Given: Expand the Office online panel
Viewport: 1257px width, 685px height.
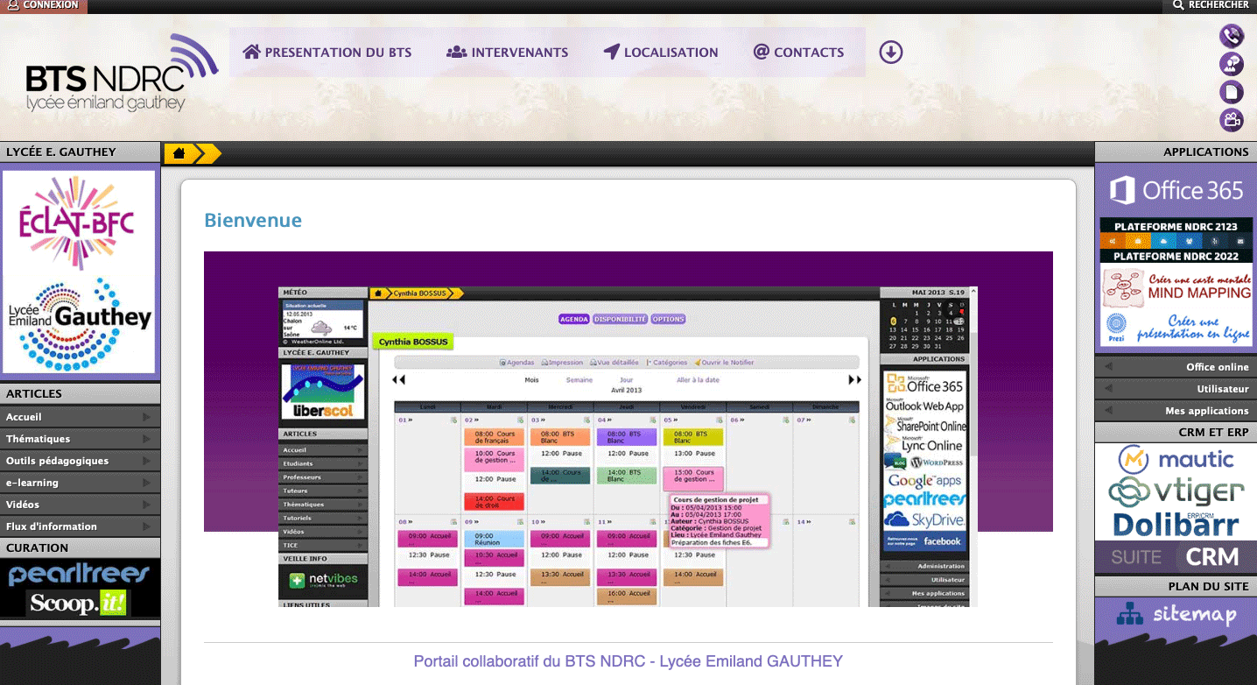Looking at the screenshot, I should pos(1176,367).
